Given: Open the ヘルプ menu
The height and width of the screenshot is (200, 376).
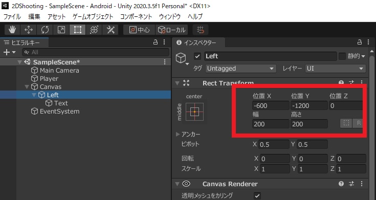Looking at the screenshot, I should pos(195,16).
